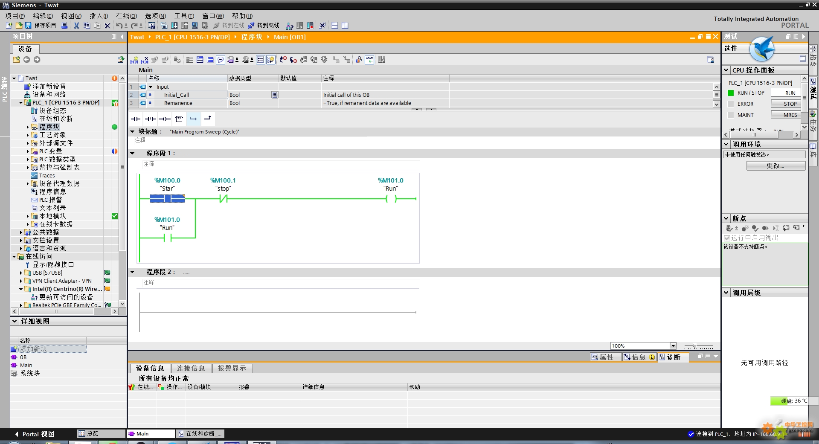Click the new project icon in main toolbar
This screenshot has height=444, width=819.
pos(9,26)
